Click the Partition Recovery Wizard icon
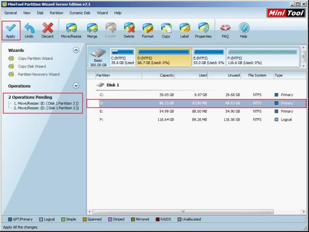This screenshot has height=232, width=309. 11,74
